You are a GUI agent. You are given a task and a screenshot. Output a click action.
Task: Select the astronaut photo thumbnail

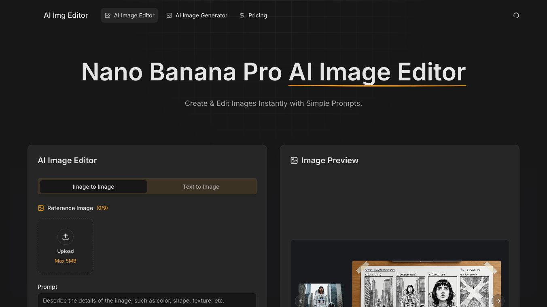(321, 295)
